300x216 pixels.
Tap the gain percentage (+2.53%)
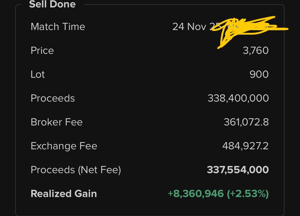pos(248,194)
